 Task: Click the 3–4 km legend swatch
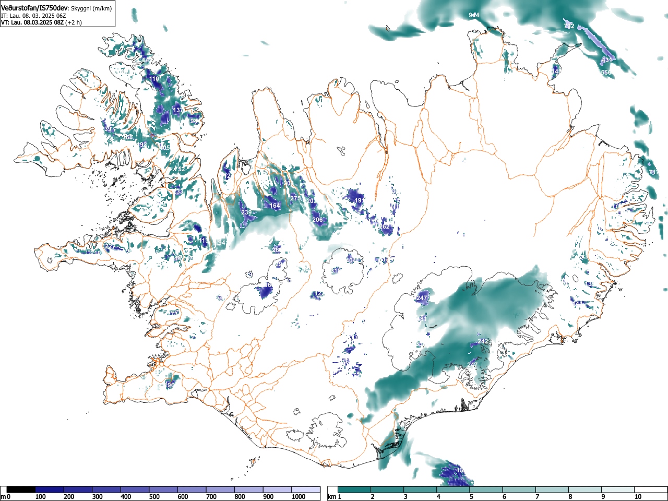point(421,490)
